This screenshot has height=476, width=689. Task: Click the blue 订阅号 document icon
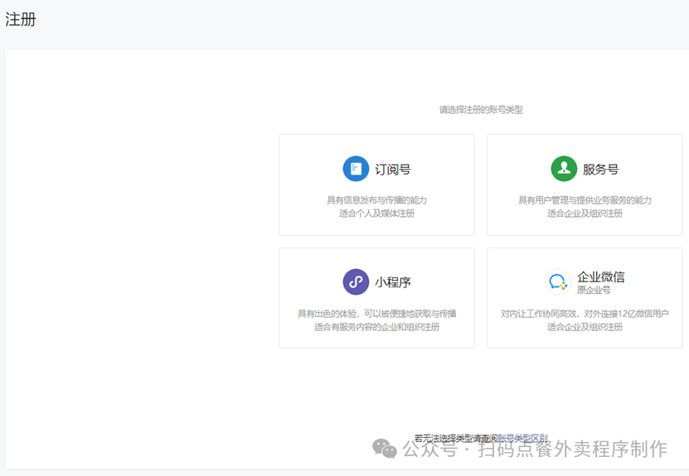tap(356, 169)
